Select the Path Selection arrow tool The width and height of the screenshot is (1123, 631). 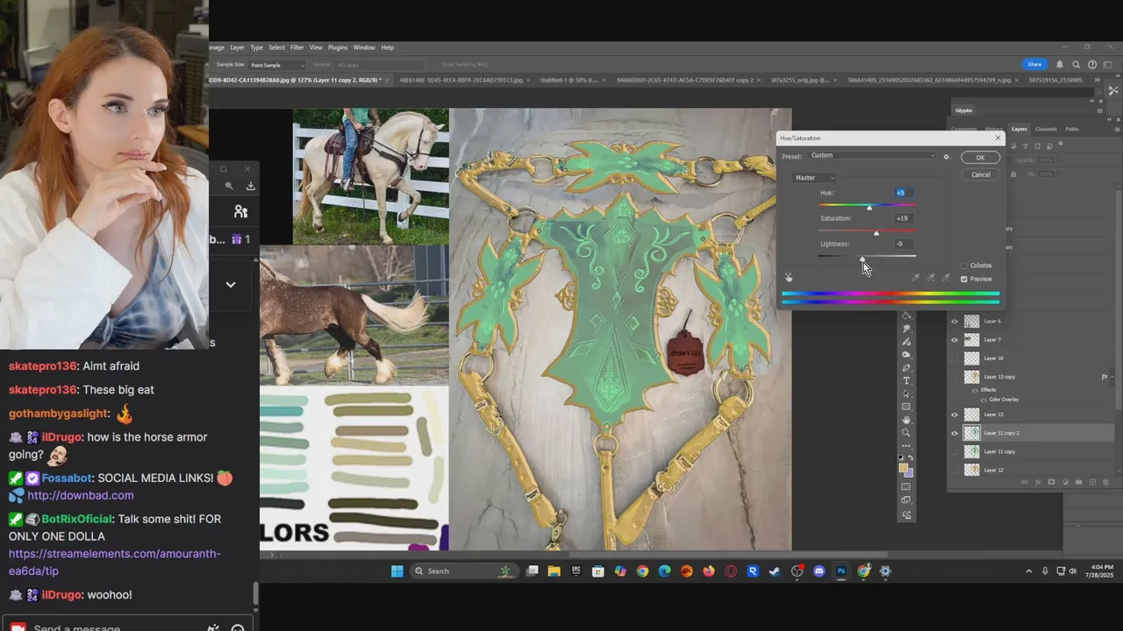[x=906, y=393]
